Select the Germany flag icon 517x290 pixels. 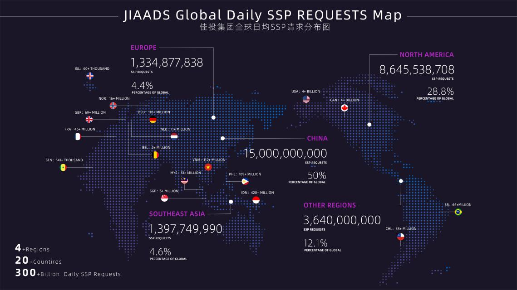[x=153, y=120]
